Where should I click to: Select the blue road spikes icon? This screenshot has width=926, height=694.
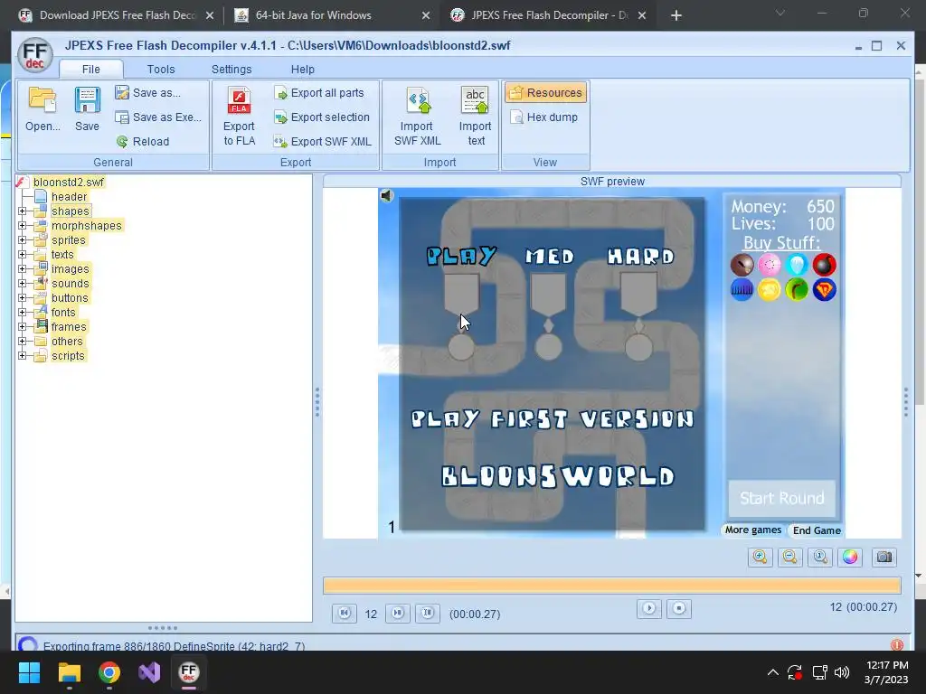click(742, 290)
